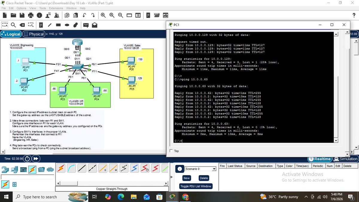
Task: Click the device search input field
Action: 27,177
